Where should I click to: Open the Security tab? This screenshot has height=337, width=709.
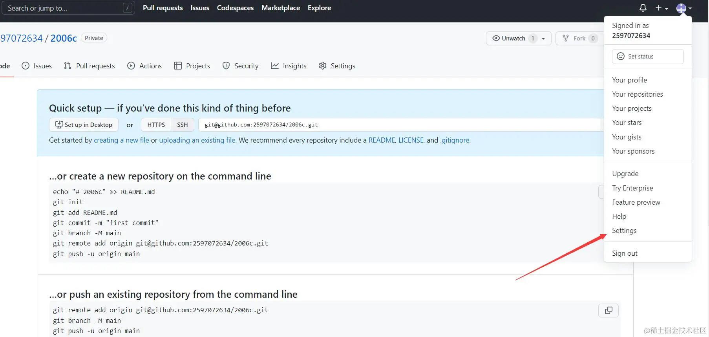tap(240, 66)
